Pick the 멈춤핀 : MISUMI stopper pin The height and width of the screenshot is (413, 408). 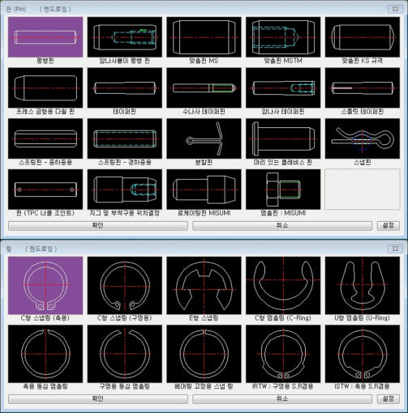point(283,189)
